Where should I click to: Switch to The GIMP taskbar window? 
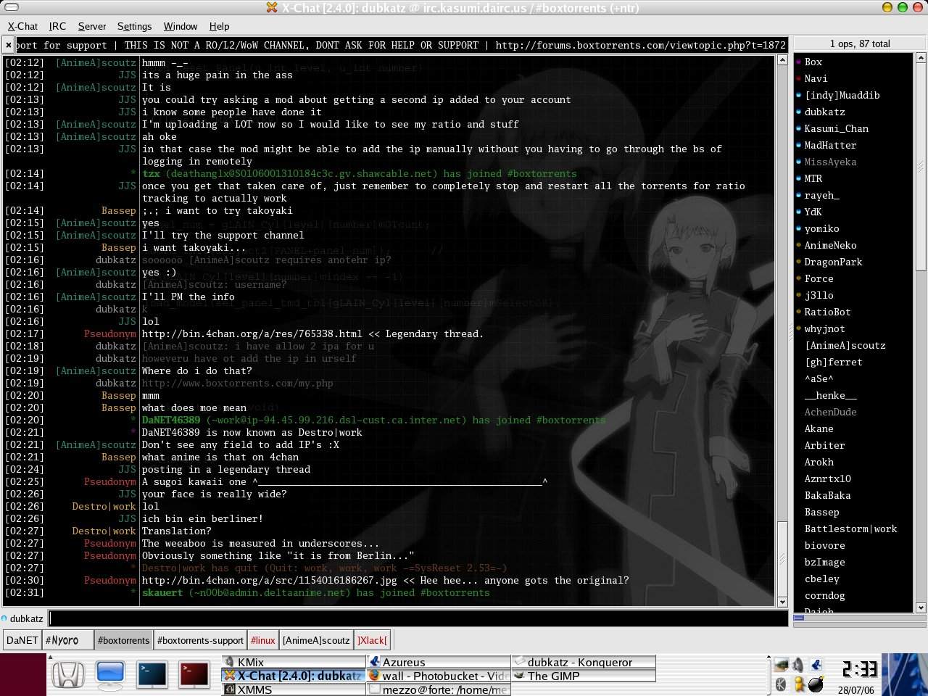point(554,676)
